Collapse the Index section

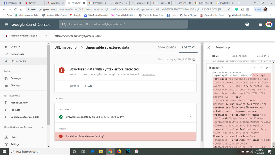(42, 71)
